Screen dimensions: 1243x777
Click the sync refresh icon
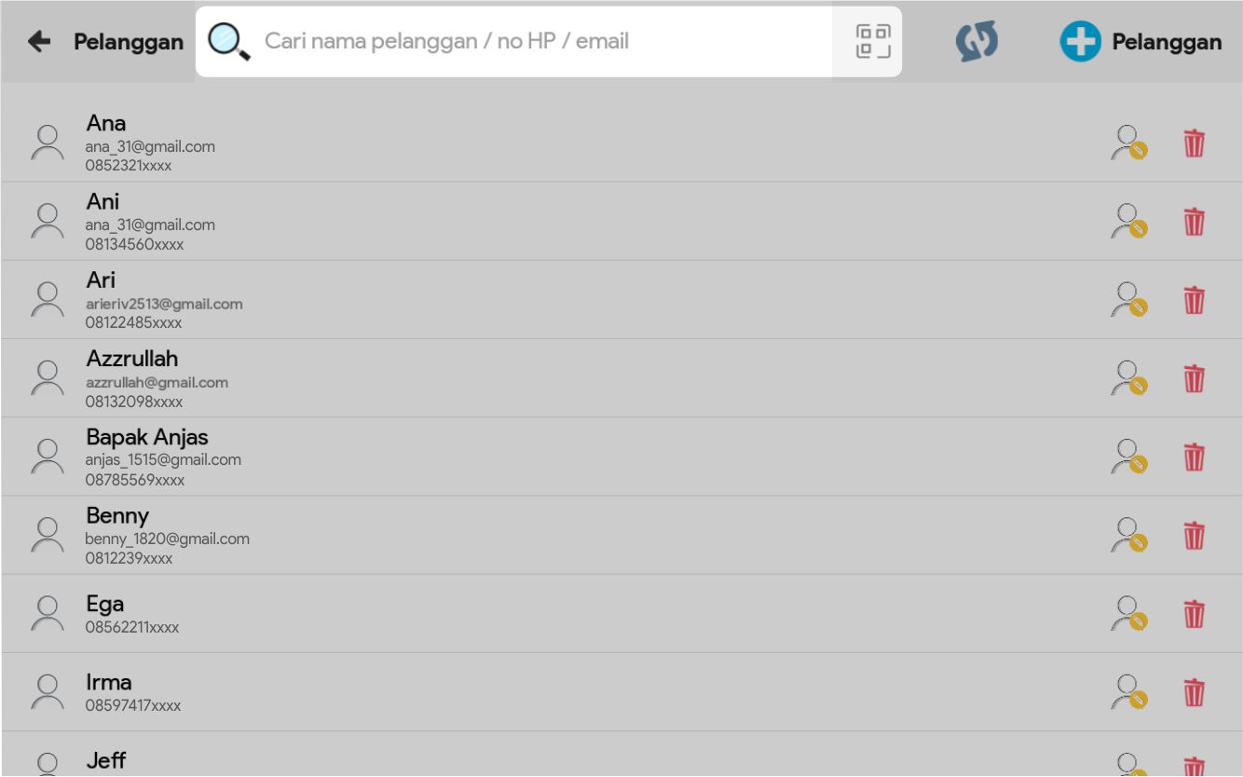tap(977, 42)
